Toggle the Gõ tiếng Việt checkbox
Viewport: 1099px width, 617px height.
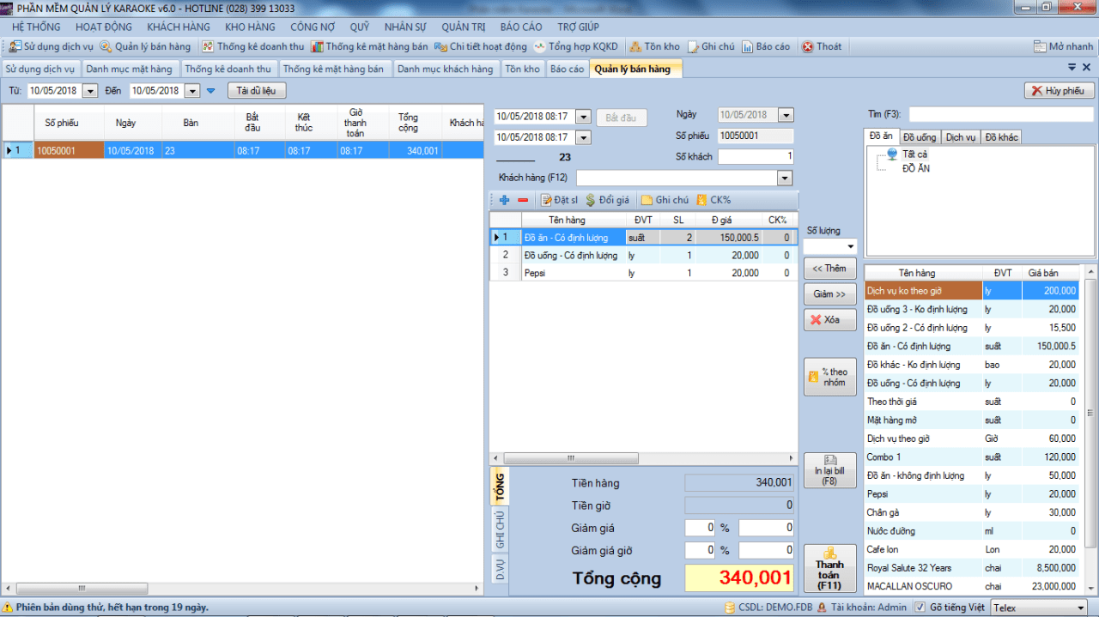click(920, 608)
